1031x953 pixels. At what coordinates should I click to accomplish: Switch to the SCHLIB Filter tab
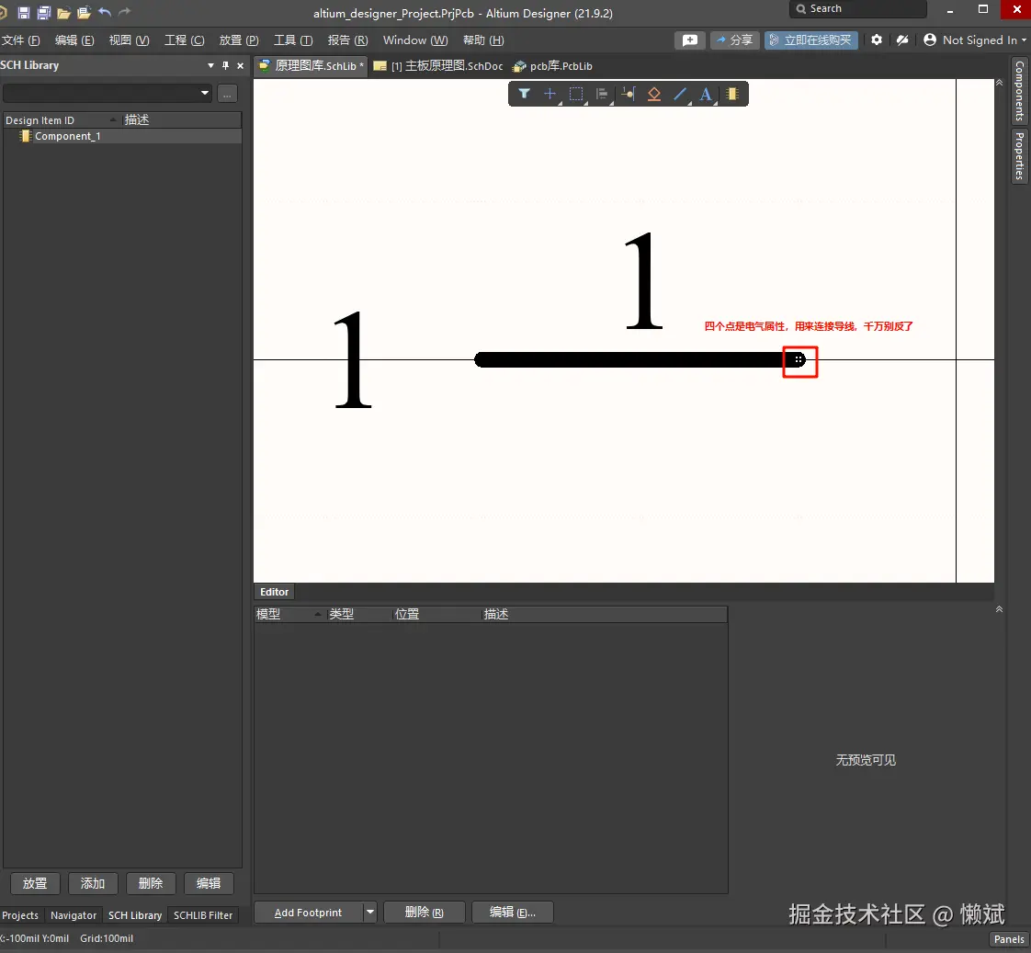[x=203, y=914]
